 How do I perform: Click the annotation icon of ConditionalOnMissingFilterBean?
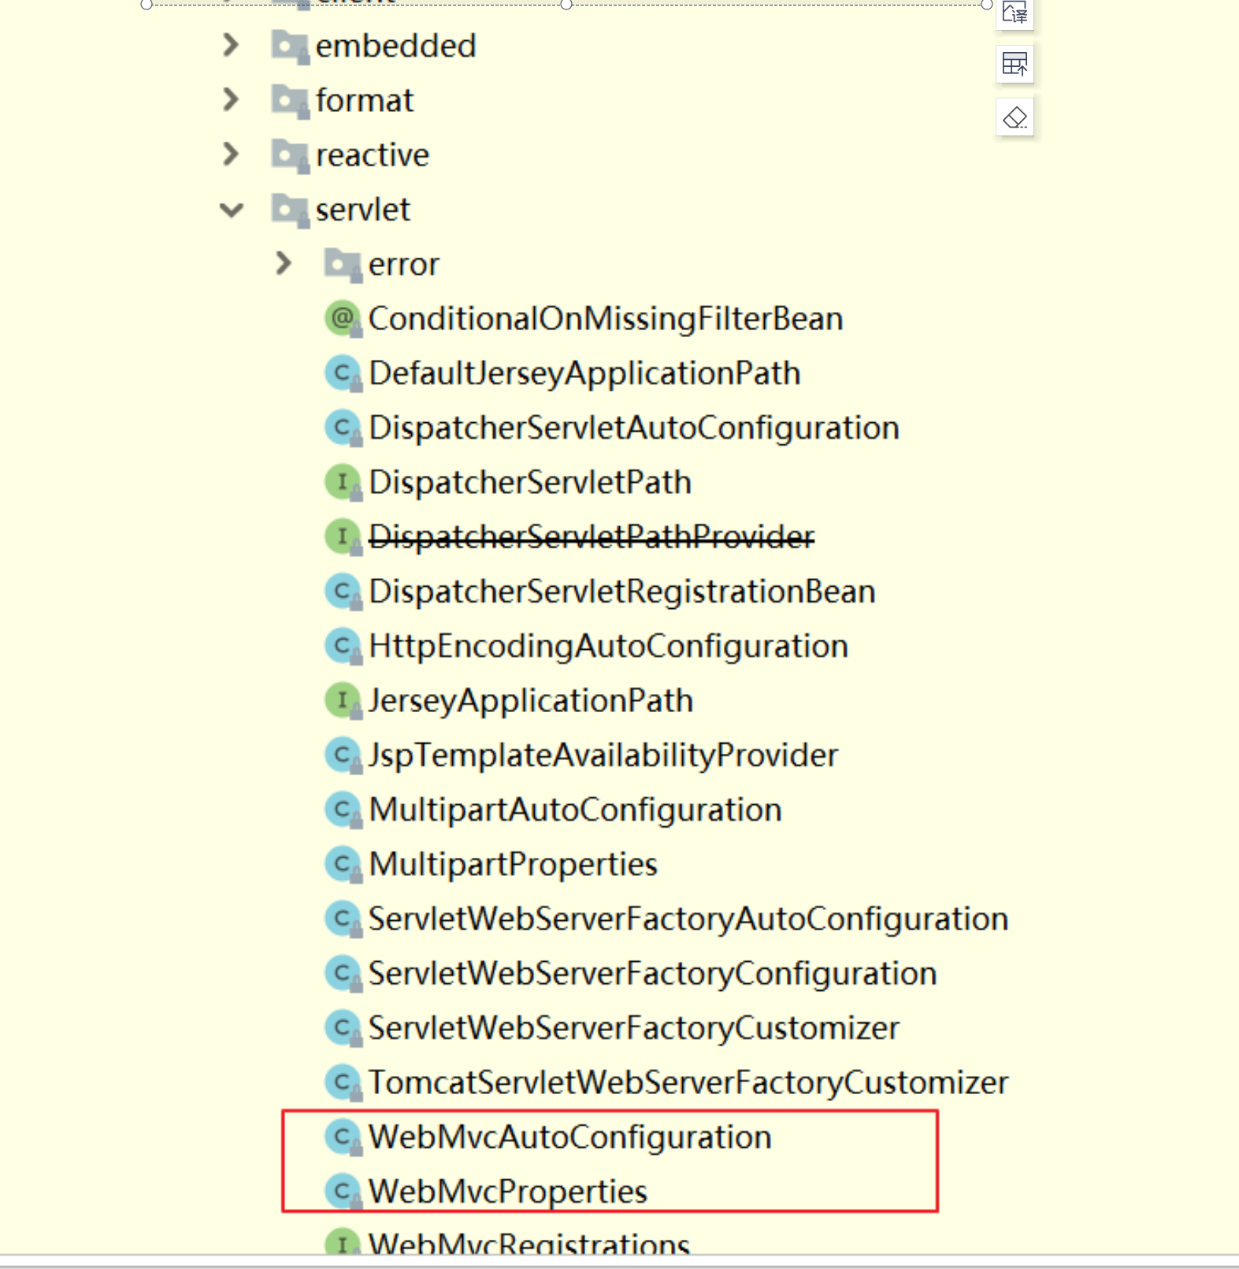(343, 319)
